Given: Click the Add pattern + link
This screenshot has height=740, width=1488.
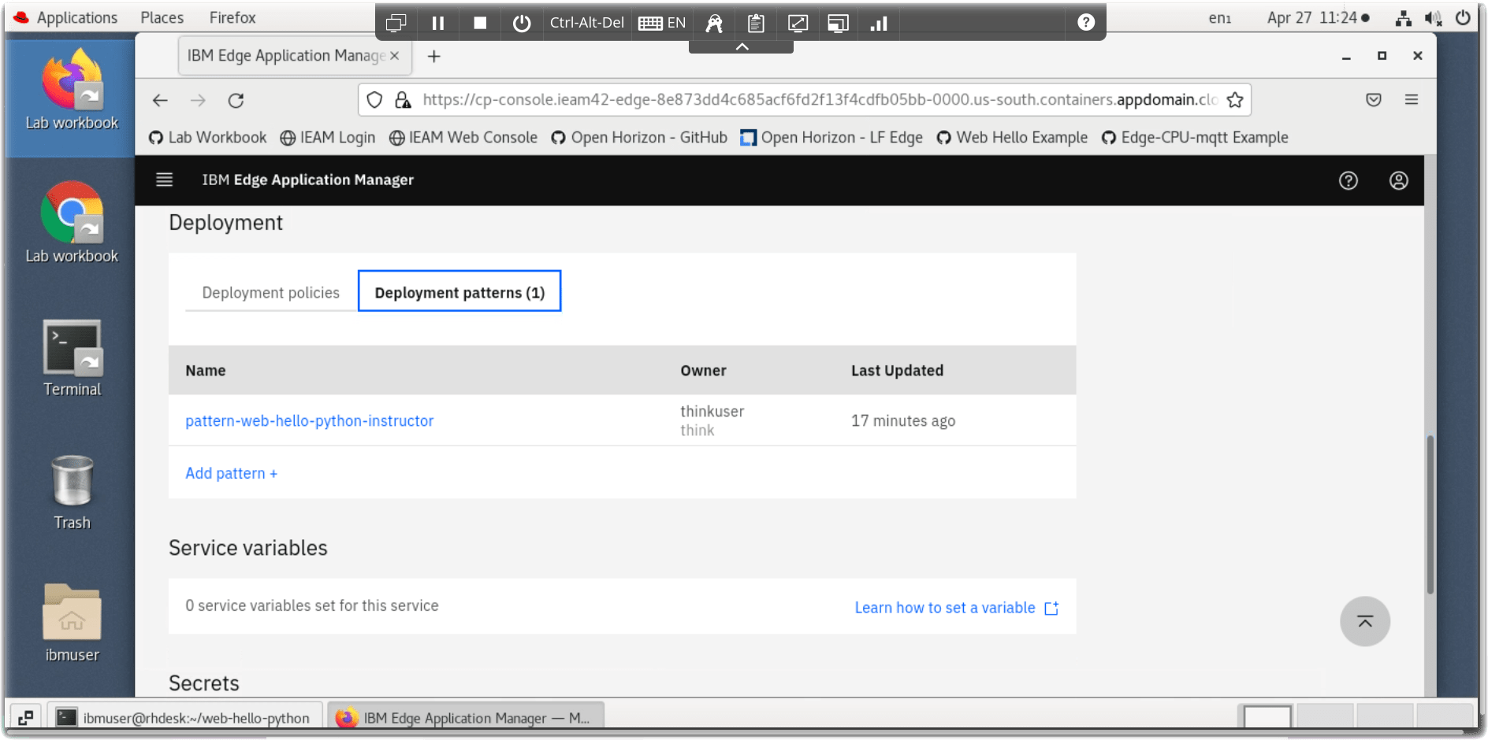Looking at the screenshot, I should click(x=231, y=473).
